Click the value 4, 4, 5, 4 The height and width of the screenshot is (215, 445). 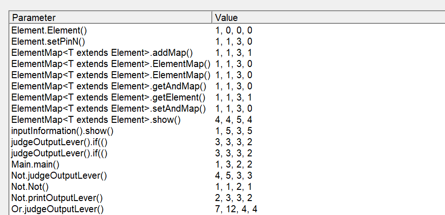pyautogui.click(x=234, y=120)
